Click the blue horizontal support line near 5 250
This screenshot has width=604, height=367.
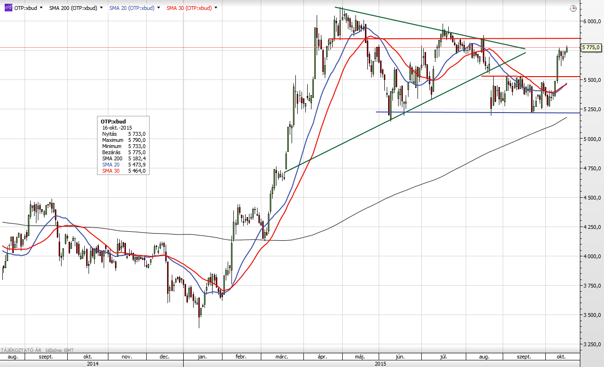[473, 112]
